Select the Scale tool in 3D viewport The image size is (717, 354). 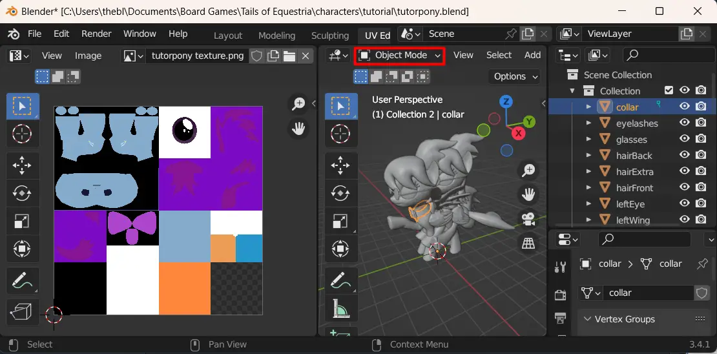pos(340,222)
